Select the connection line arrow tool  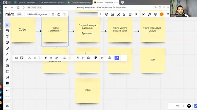click(7, 54)
